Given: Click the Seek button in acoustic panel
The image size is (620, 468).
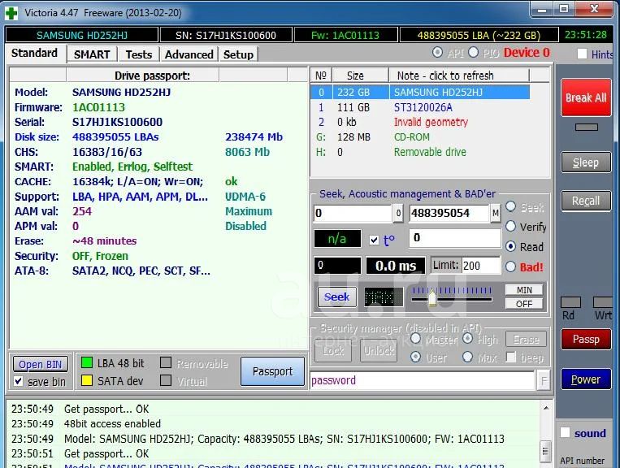Looking at the screenshot, I should (336, 297).
